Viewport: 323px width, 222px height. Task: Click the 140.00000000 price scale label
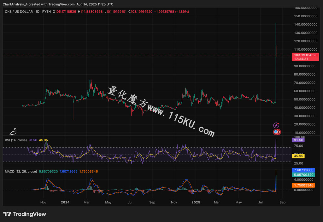click(306, 25)
